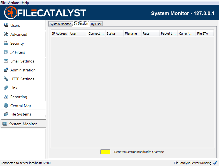Sort by User column header
The image size is (219, 166).
click(78, 33)
